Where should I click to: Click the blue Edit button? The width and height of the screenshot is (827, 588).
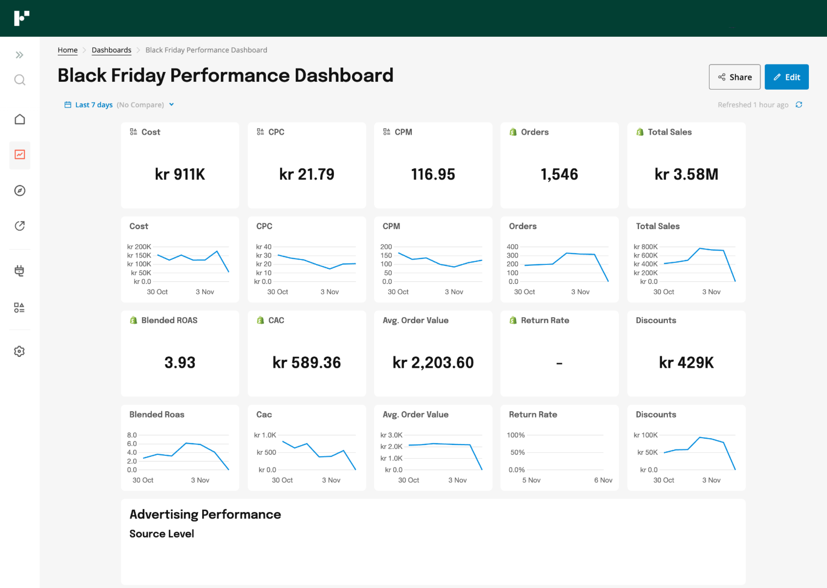[x=787, y=77]
